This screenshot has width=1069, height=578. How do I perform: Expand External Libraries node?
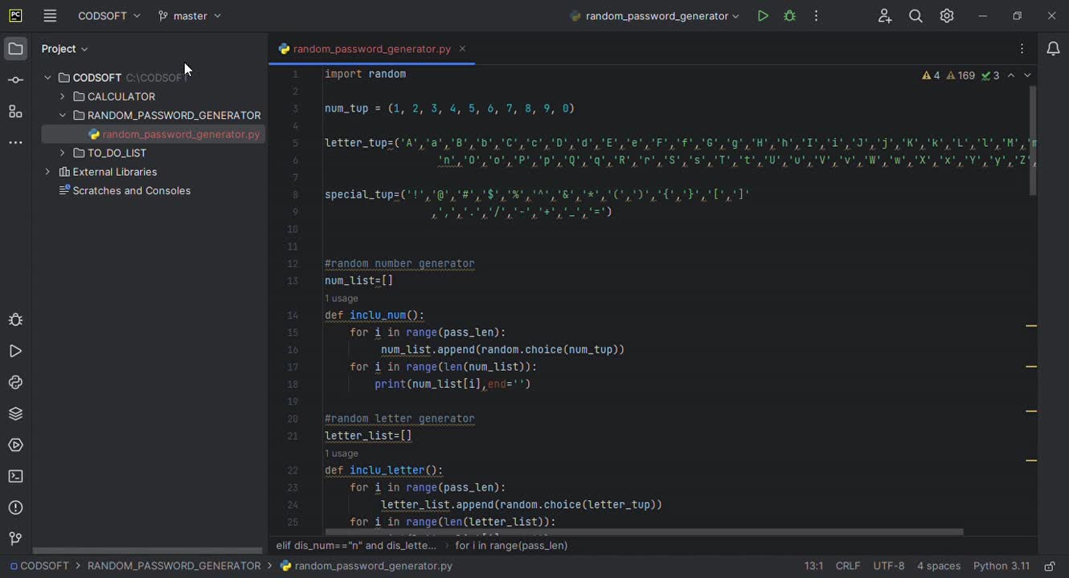tap(47, 172)
